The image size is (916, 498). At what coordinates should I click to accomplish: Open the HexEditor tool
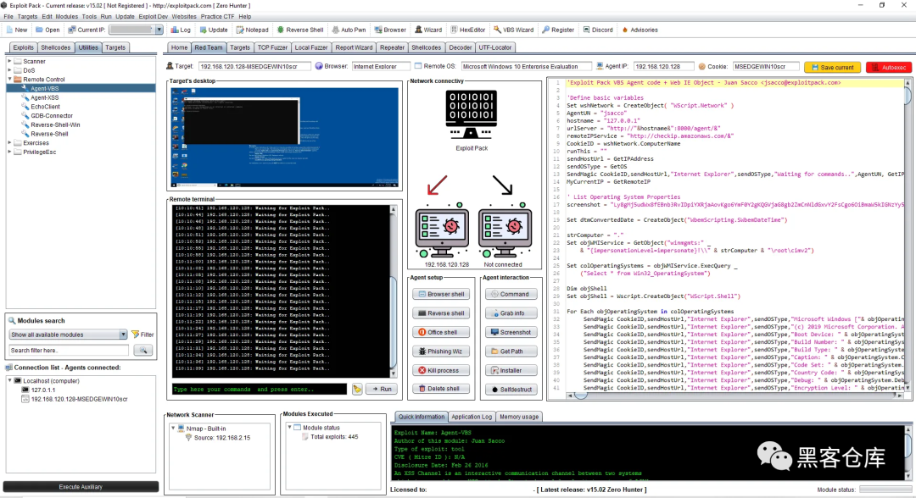tap(468, 30)
